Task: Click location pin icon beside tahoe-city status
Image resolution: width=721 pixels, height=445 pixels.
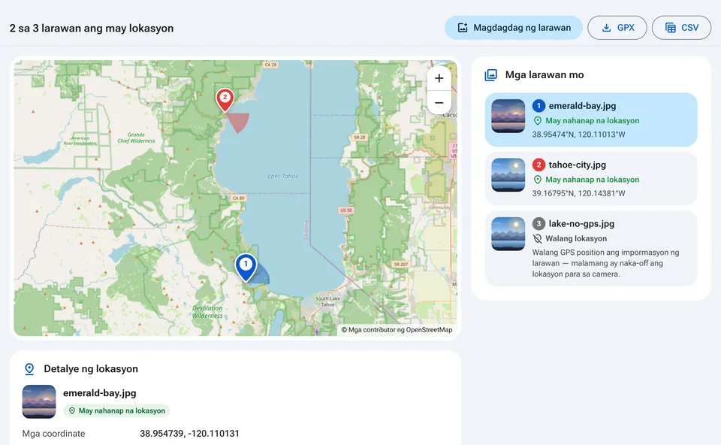Action: click(x=537, y=180)
